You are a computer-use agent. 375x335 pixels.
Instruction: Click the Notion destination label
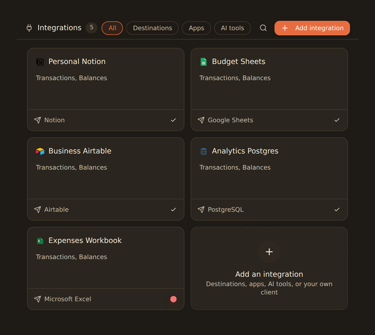pos(54,120)
